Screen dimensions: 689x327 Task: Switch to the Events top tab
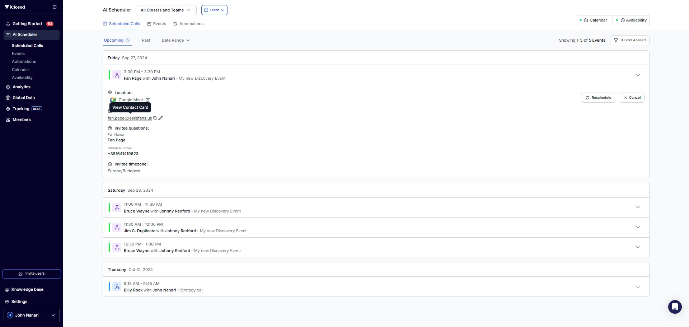156,24
